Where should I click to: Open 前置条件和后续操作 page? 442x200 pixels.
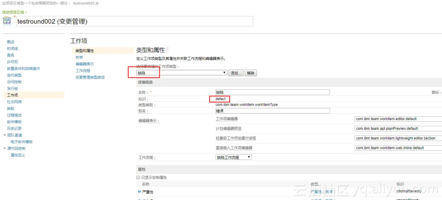tap(23, 68)
